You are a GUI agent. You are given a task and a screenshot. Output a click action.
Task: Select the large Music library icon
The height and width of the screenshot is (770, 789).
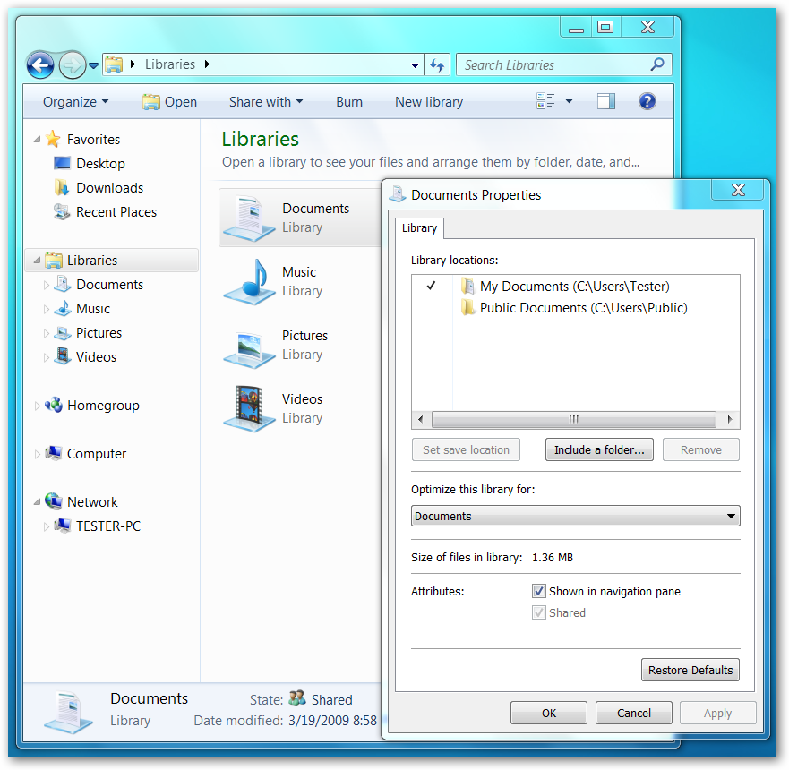click(x=249, y=282)
